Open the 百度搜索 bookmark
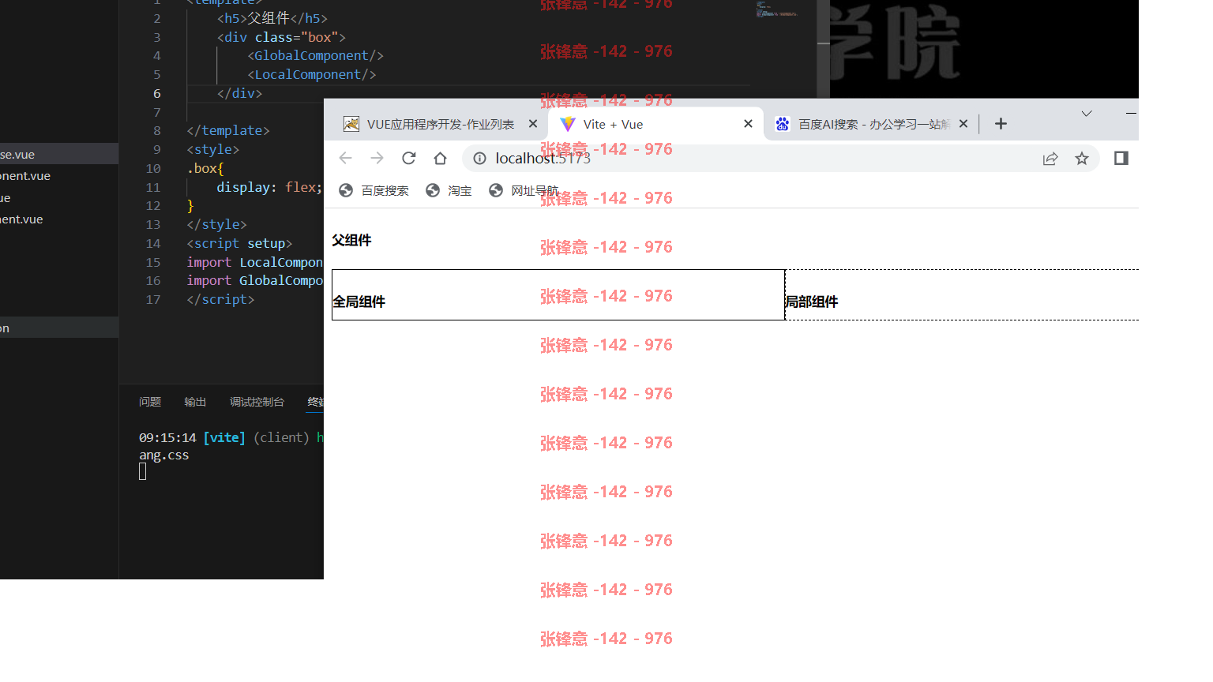This screenshot has height=682, width=1213. 374,190
